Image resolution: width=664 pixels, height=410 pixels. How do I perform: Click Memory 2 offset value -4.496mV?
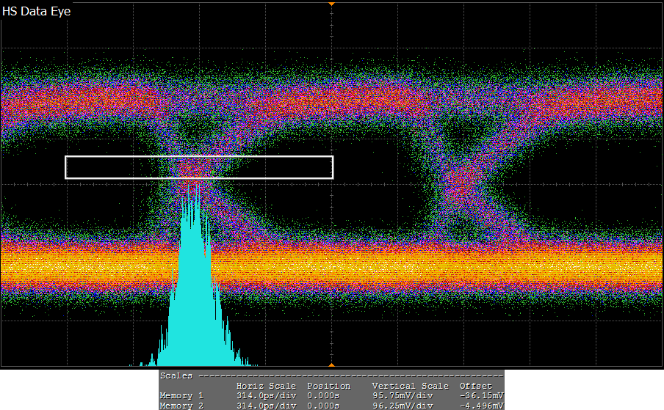[x=481, y=406]
